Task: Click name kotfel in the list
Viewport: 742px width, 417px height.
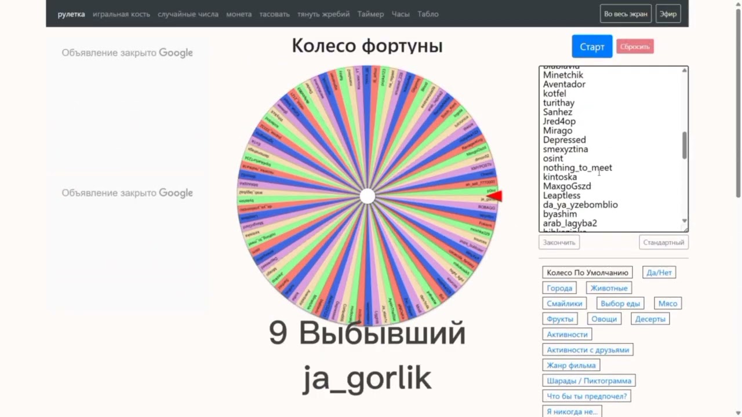Action: click(x=554, y=93)
